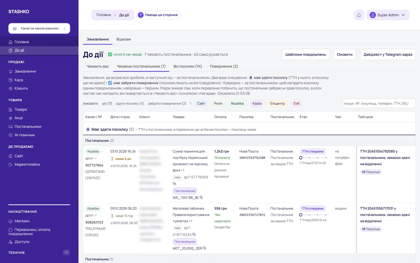Click the Доступи access icon

click(10, 242)
